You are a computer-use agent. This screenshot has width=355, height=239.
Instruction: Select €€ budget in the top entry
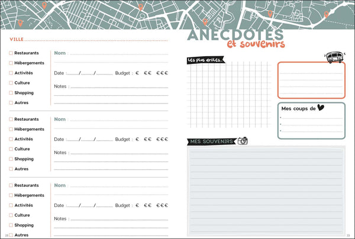[x=147, y=73]
